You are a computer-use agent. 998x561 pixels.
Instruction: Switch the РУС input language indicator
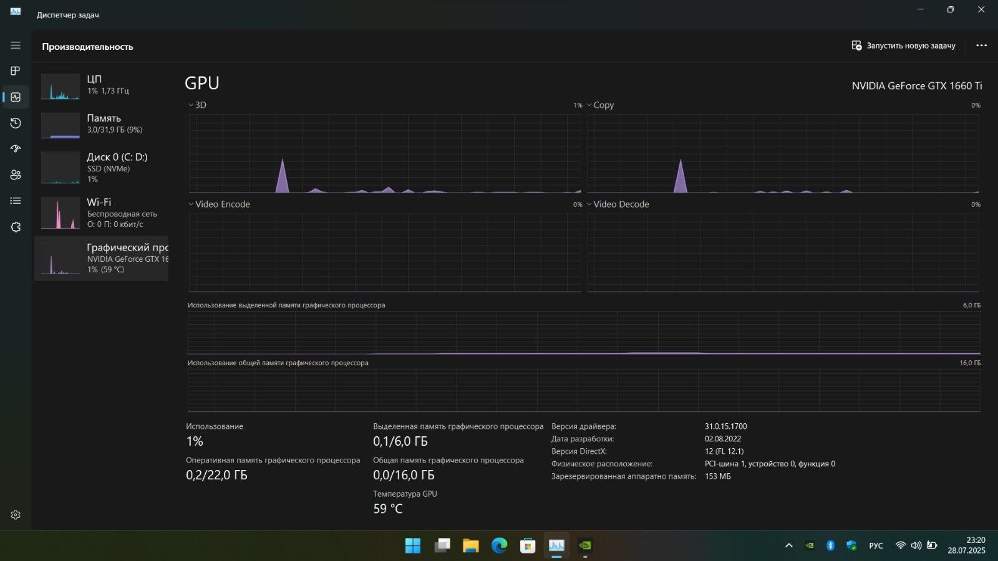click(876, 545)
